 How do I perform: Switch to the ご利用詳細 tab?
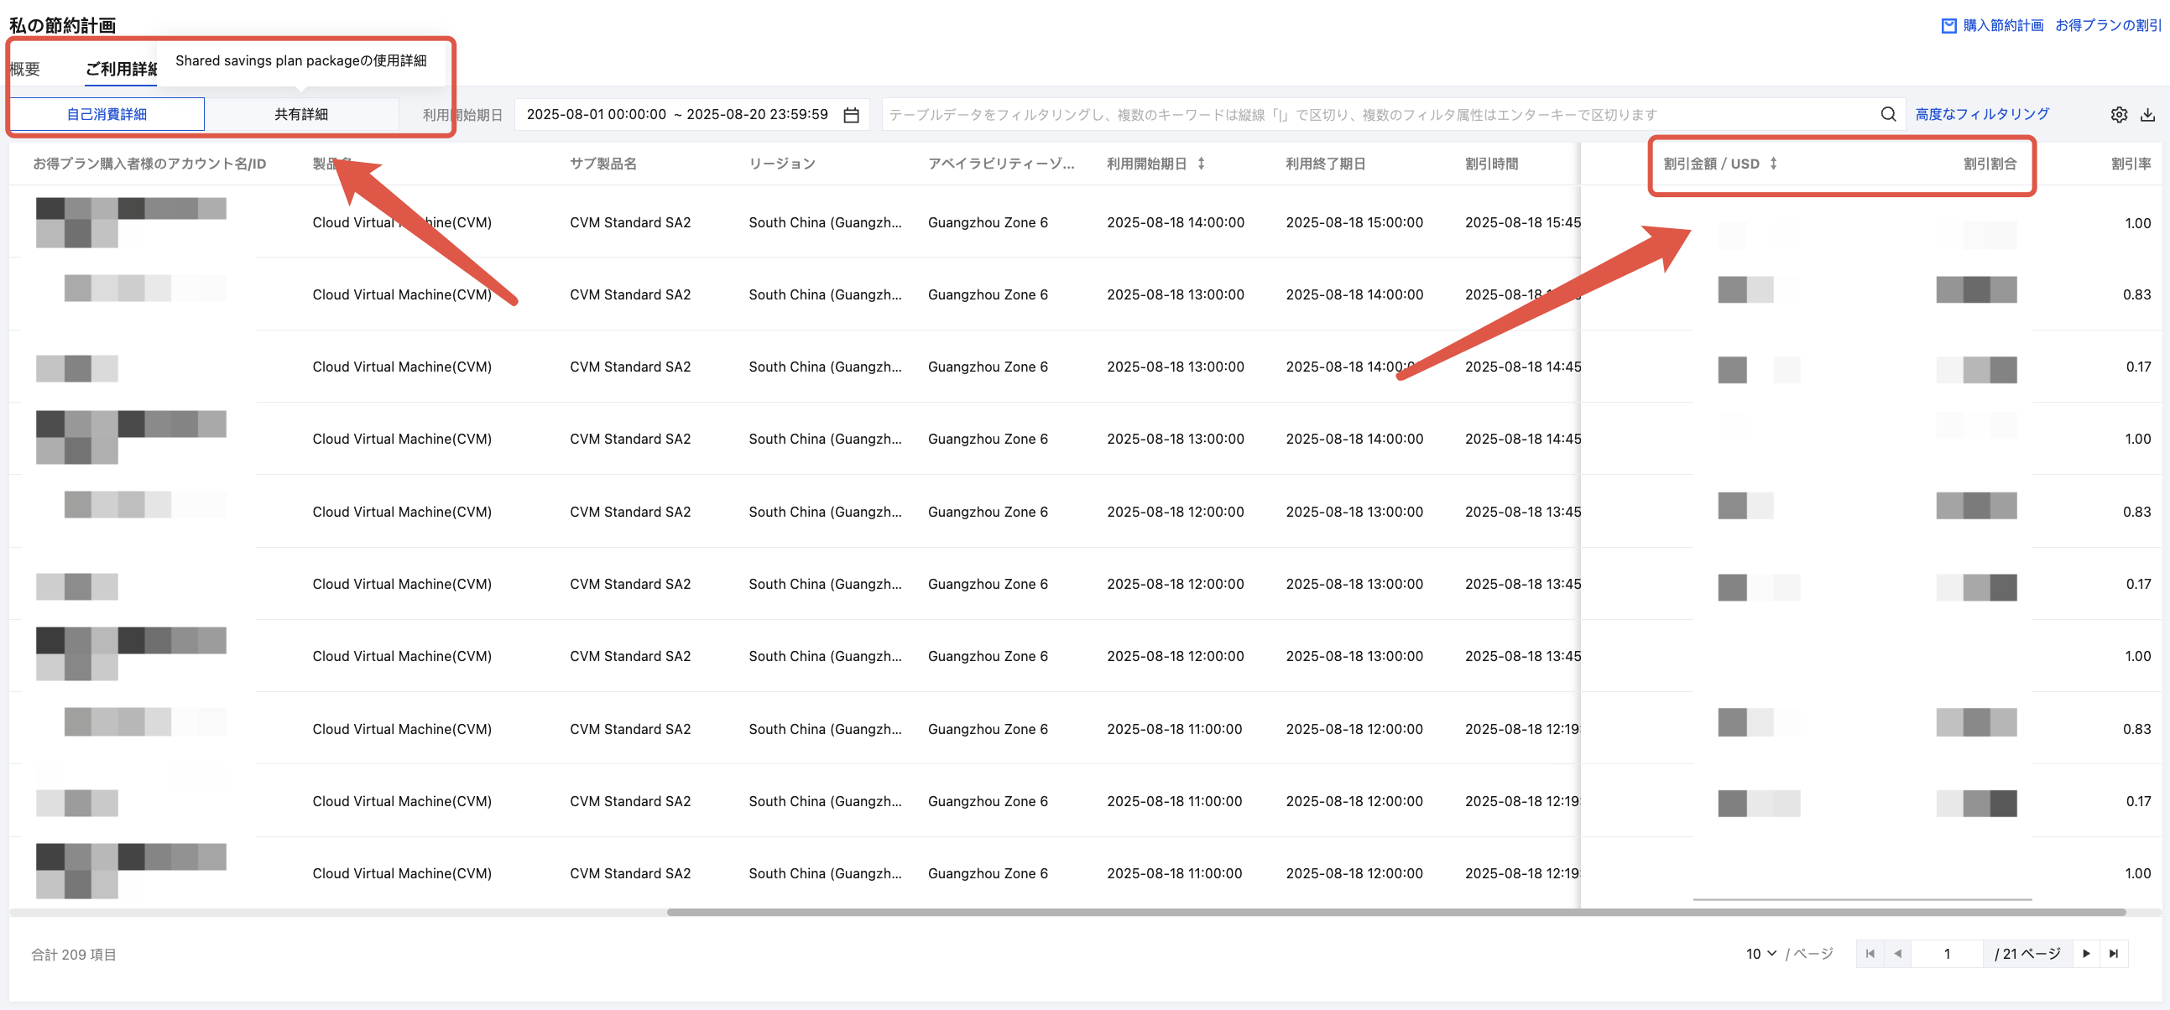point(121,69)
